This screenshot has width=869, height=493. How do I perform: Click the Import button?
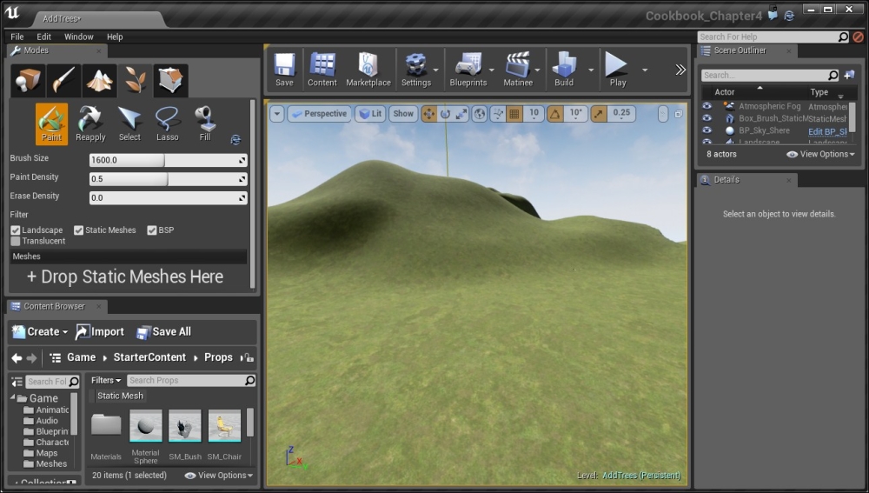pos(100,331)
